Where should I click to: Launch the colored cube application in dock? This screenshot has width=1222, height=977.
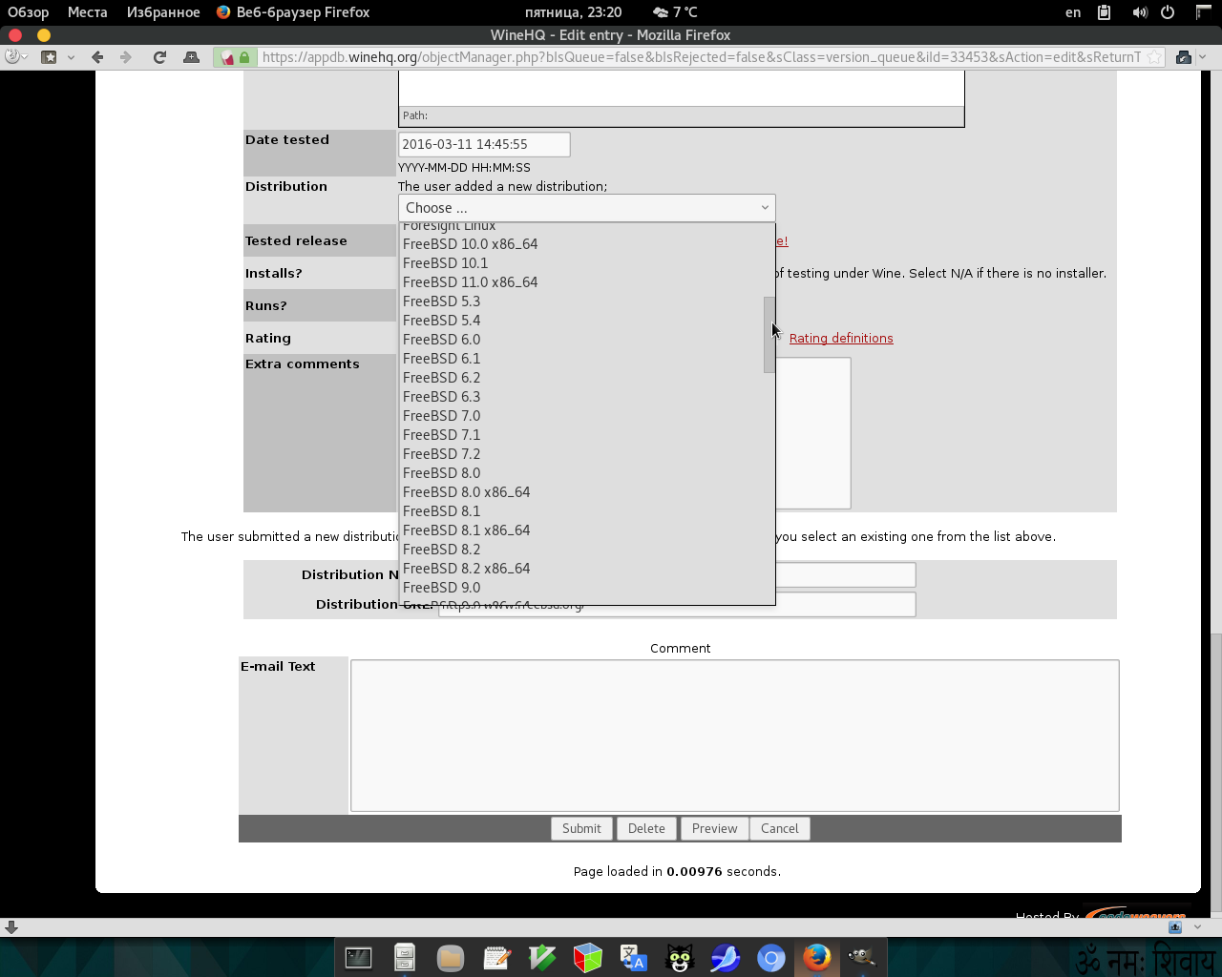click(588, 957)
